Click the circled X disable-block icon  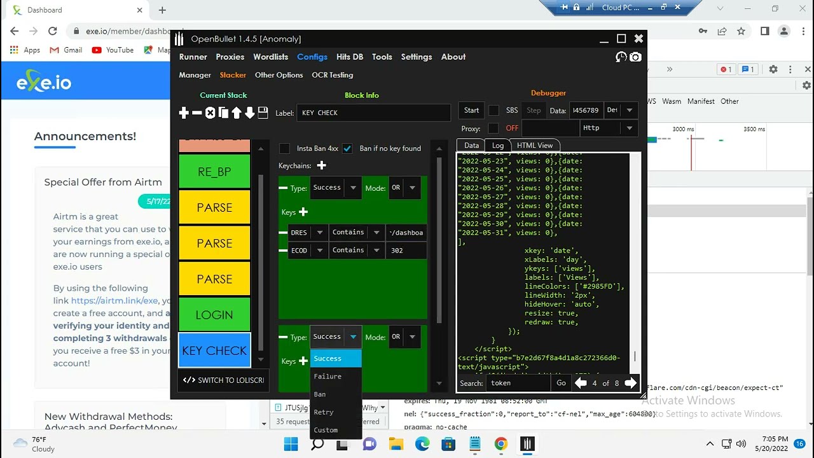tap(210, 113)
